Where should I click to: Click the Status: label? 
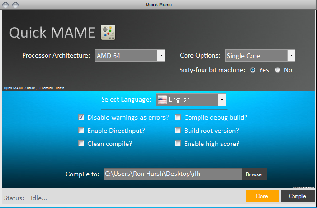tap(14, 198)
